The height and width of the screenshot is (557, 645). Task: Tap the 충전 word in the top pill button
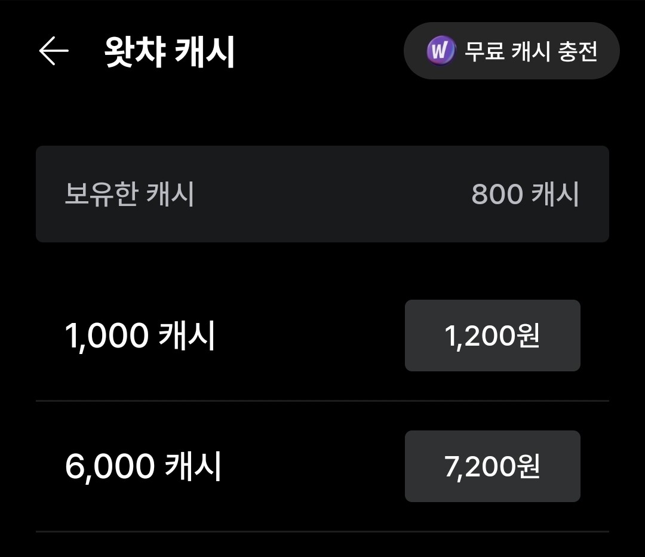click(x=577, y=52)
